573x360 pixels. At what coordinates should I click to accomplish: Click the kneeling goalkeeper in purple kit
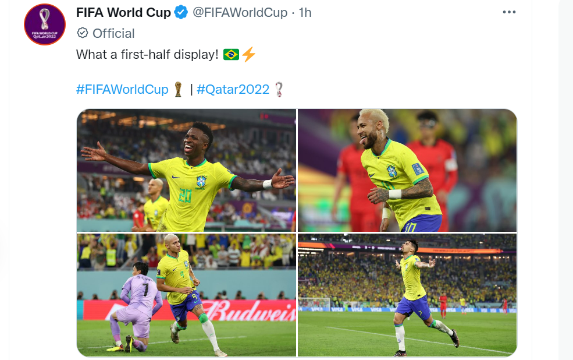tap(136, 308)
